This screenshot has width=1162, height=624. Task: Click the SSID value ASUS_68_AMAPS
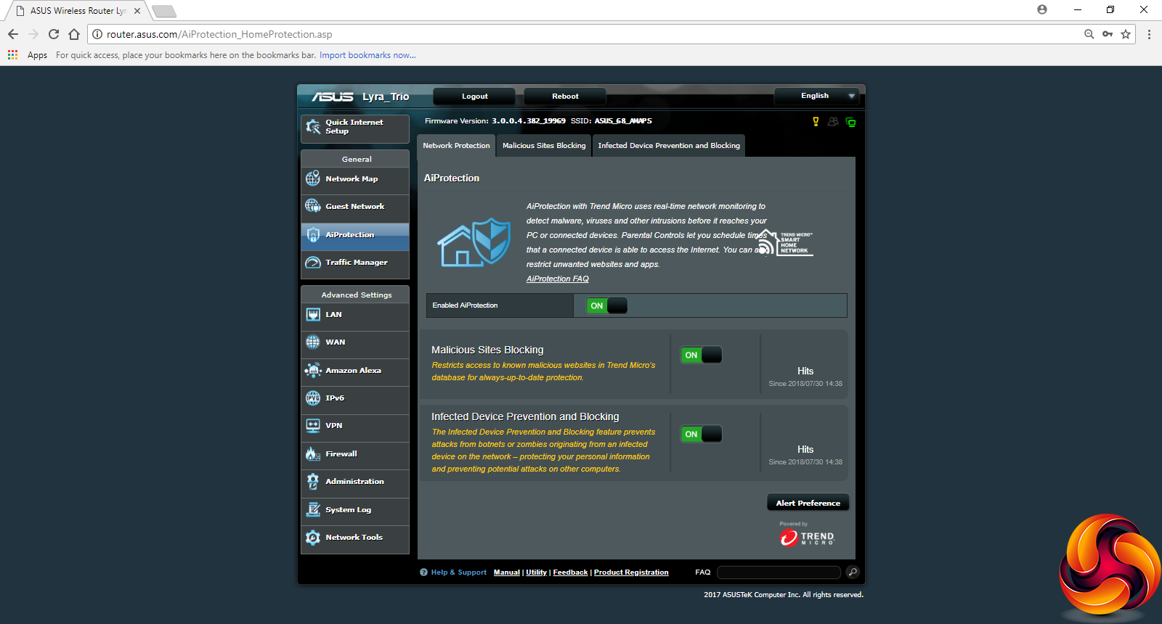(x=623, y=121)
